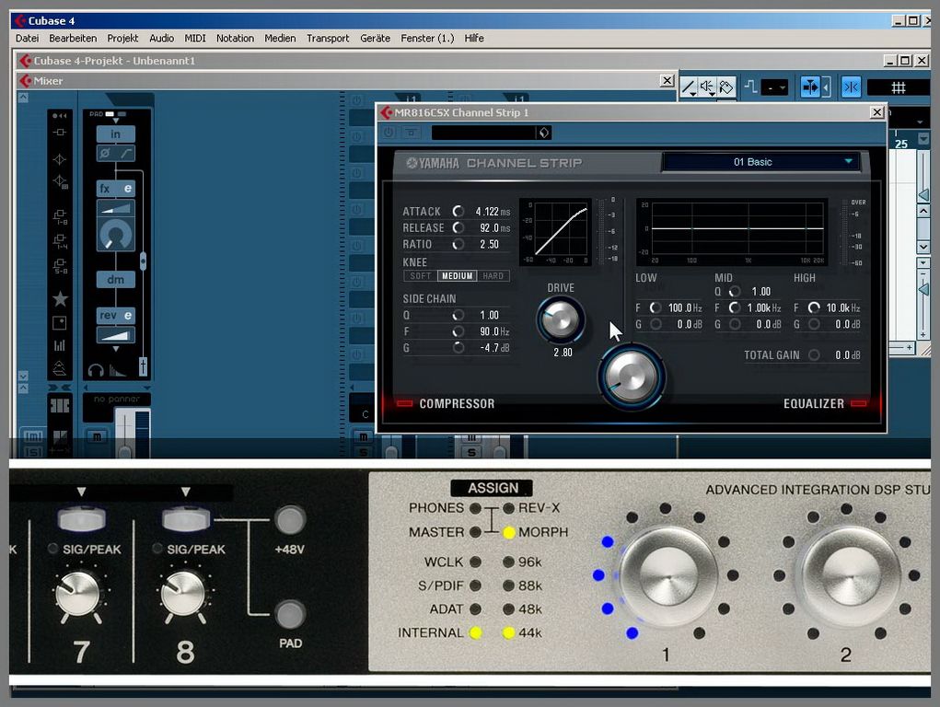Open the Hilfe menu
This screenshot has width=940, height=707.
point(473,38)
